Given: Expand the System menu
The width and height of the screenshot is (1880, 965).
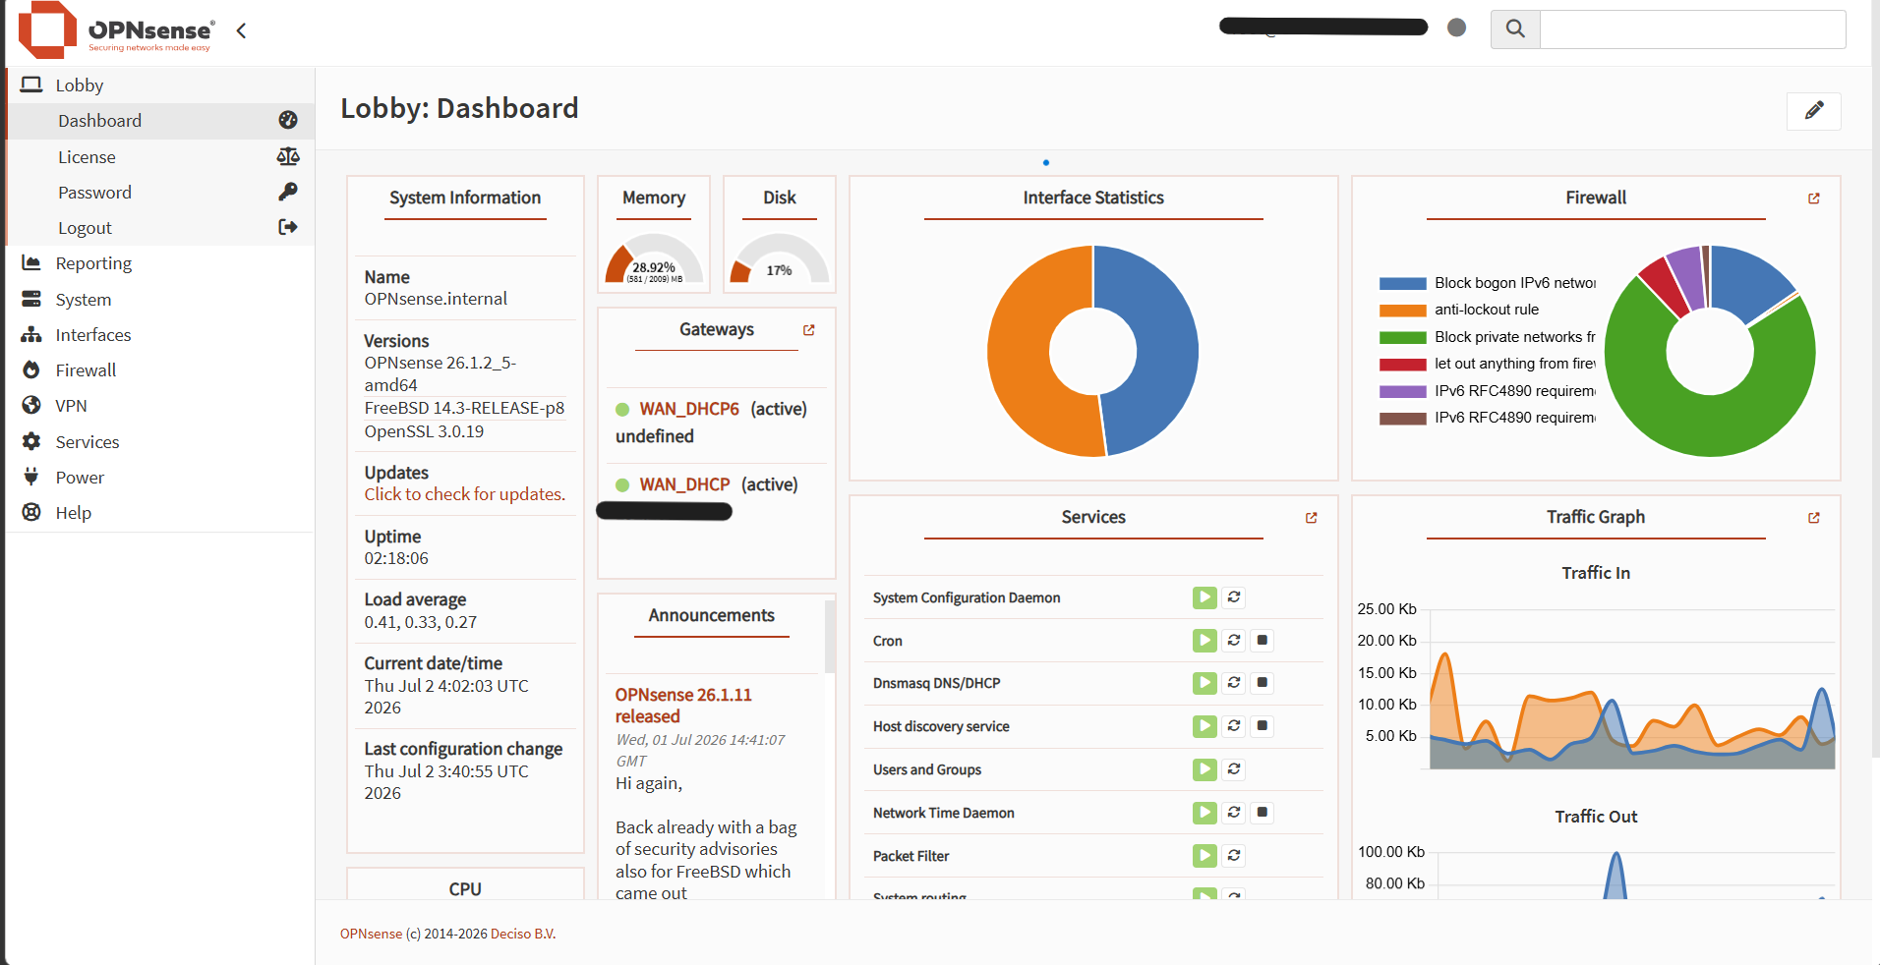Looking at the screenshot, I should 160,300.
